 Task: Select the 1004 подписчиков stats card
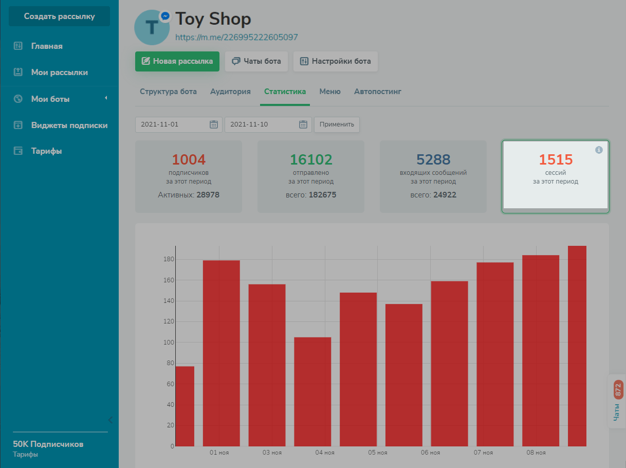pos(189,176)
